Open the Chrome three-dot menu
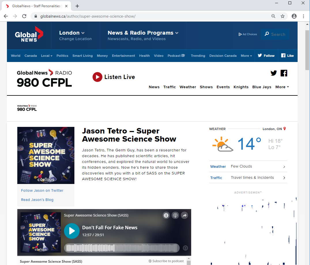The width and height of the screenshot is (310, 265). 303,16
